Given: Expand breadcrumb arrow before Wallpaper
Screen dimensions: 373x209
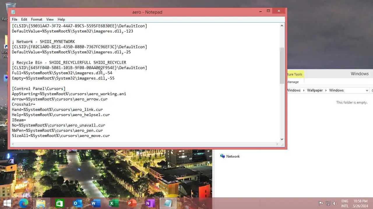Looking at the screenshot, I should (304, 90).
